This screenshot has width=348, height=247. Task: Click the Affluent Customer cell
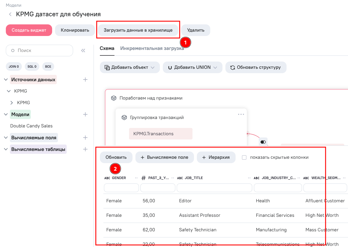tap(325, 201)
